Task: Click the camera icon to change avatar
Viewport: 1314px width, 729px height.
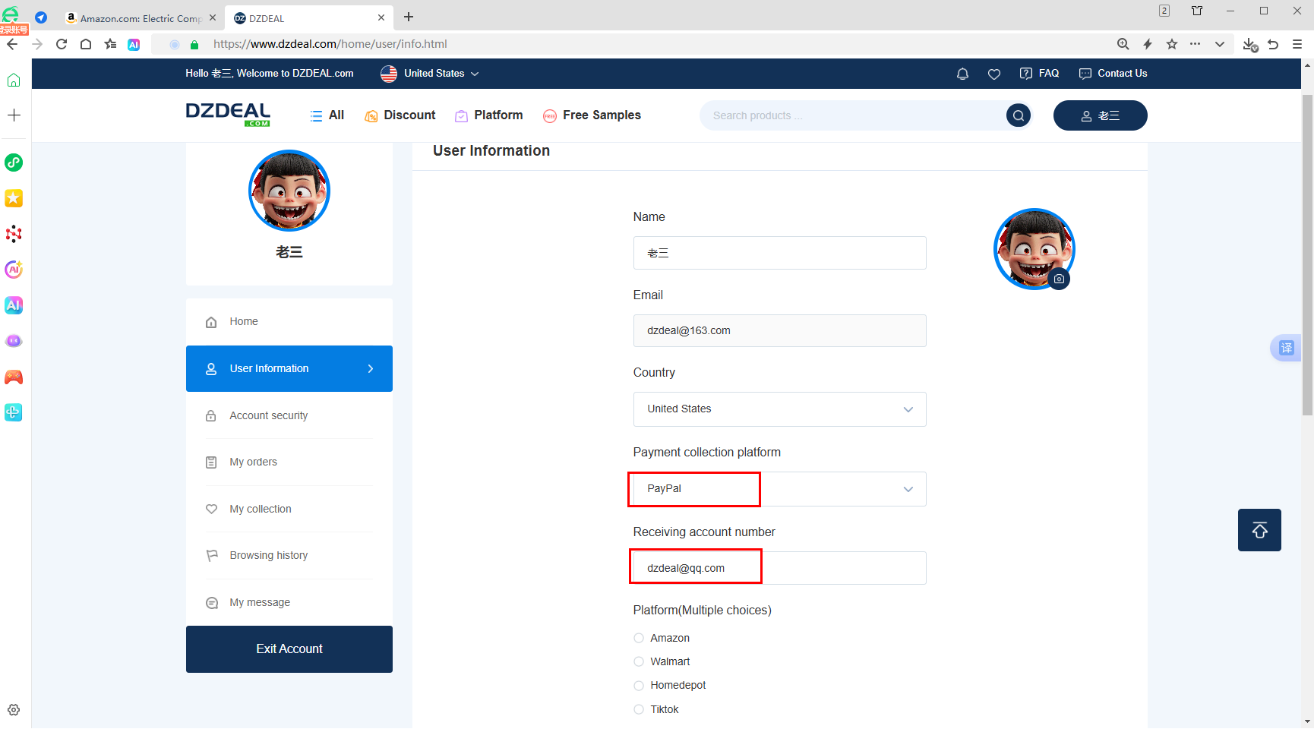Action: 1059,279
